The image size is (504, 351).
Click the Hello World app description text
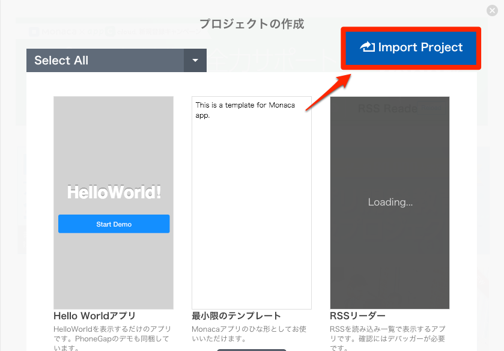(x=112, y=338)
